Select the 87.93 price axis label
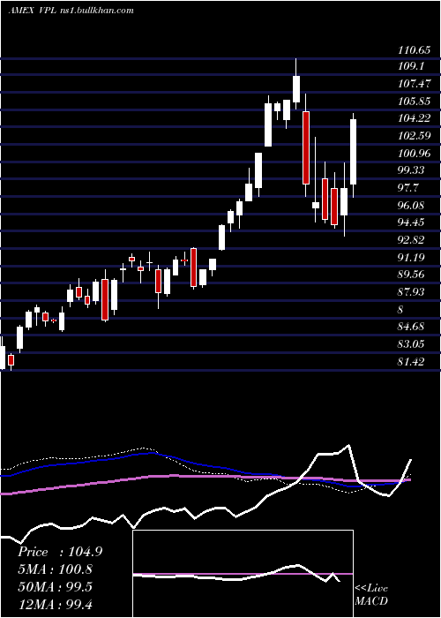 click(411, 291)
